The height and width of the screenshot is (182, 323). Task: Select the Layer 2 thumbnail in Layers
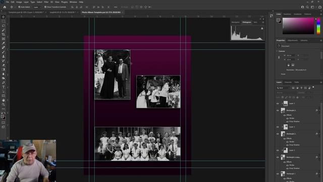click(286, 103)
